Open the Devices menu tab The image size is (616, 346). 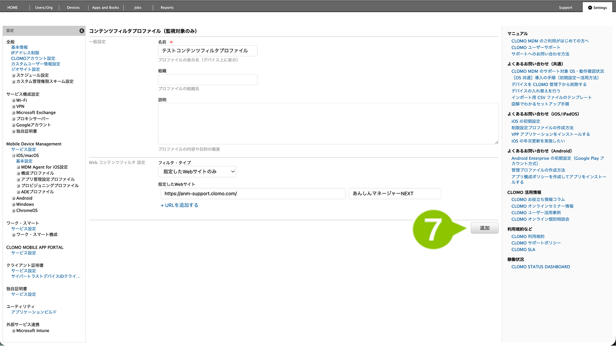(x=73, y=8)
